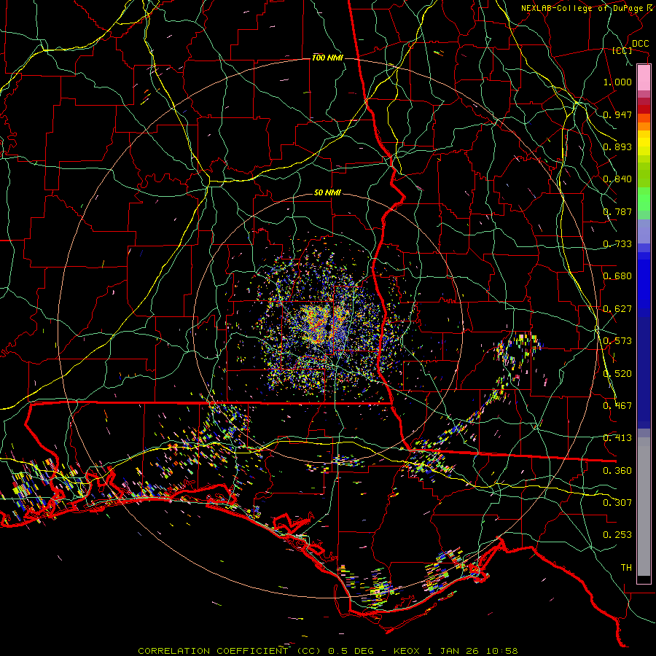The width and height of the screenshot is (656, 656).
Task: Select the 0.627 scale value
Action: click(617, 309)
